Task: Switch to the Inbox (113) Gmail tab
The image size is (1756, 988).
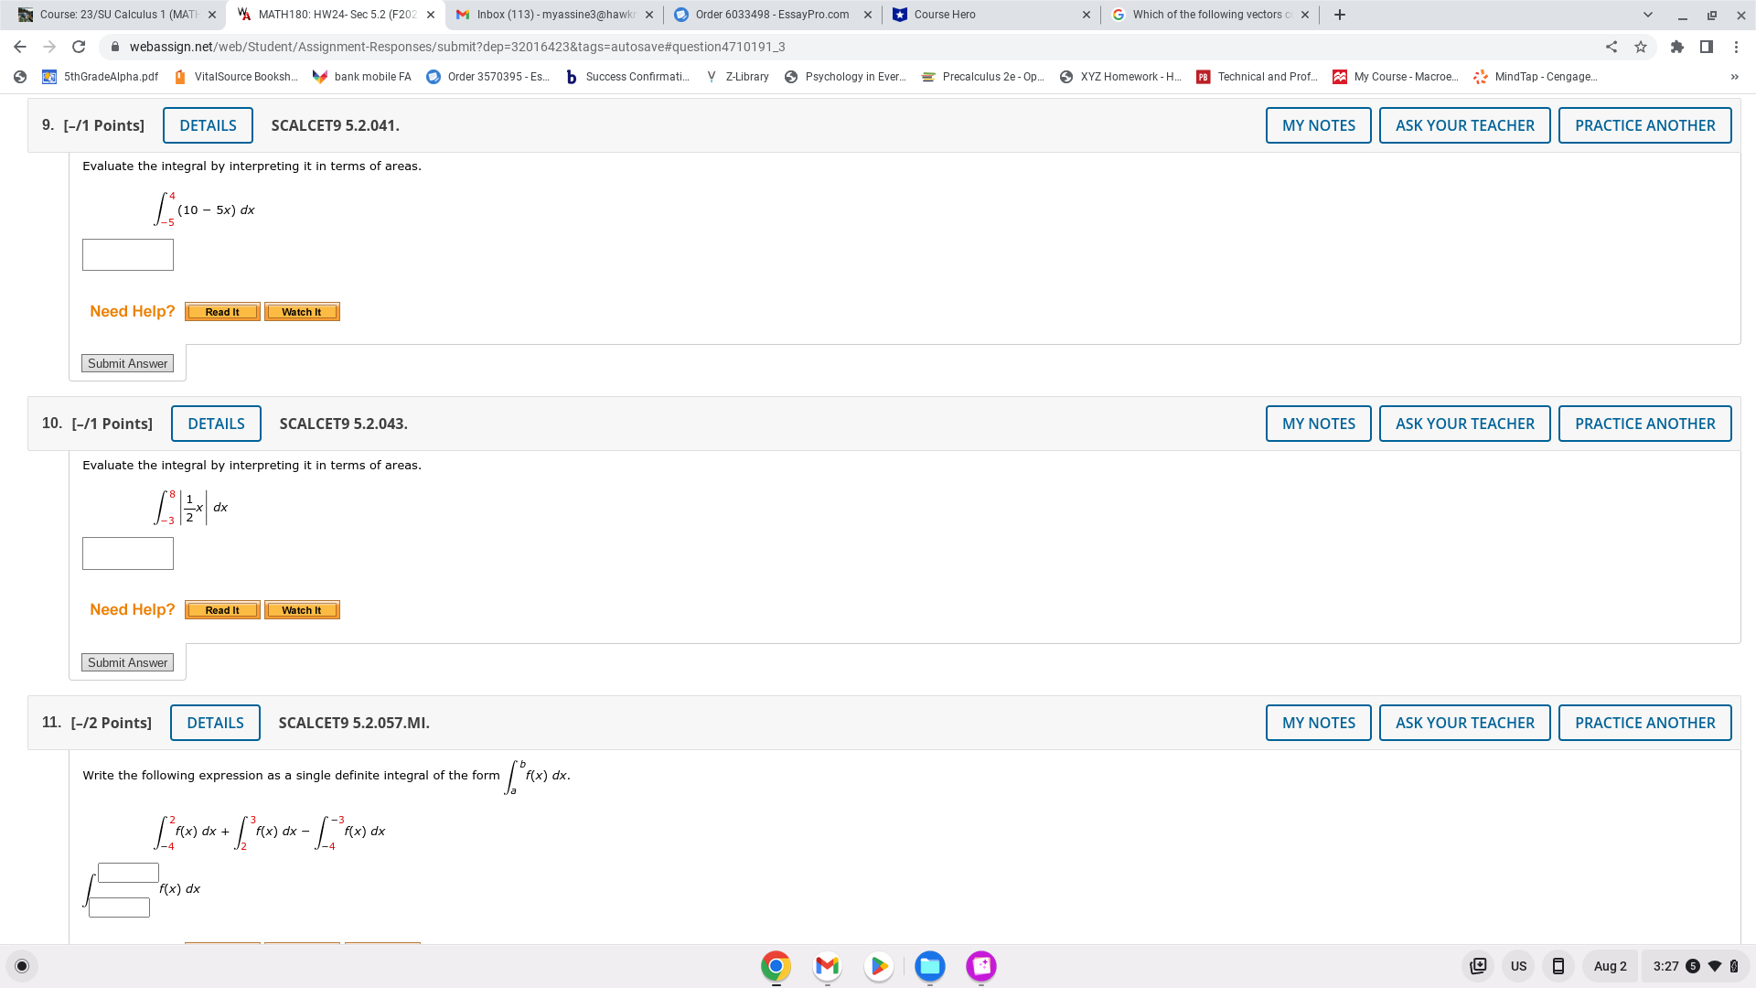Action: 549,14
